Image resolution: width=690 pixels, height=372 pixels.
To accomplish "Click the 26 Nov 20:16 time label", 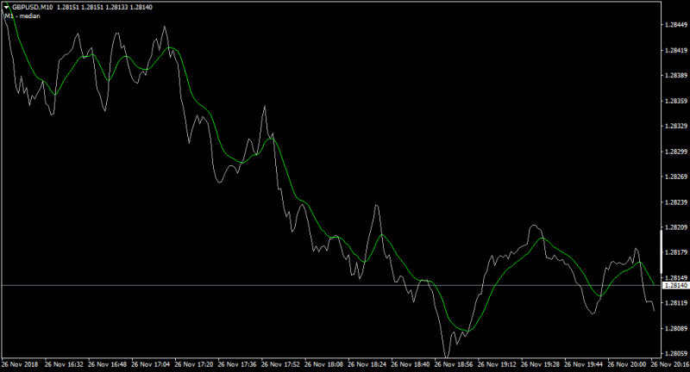I will pyautogui.click(x=670, y=364).
